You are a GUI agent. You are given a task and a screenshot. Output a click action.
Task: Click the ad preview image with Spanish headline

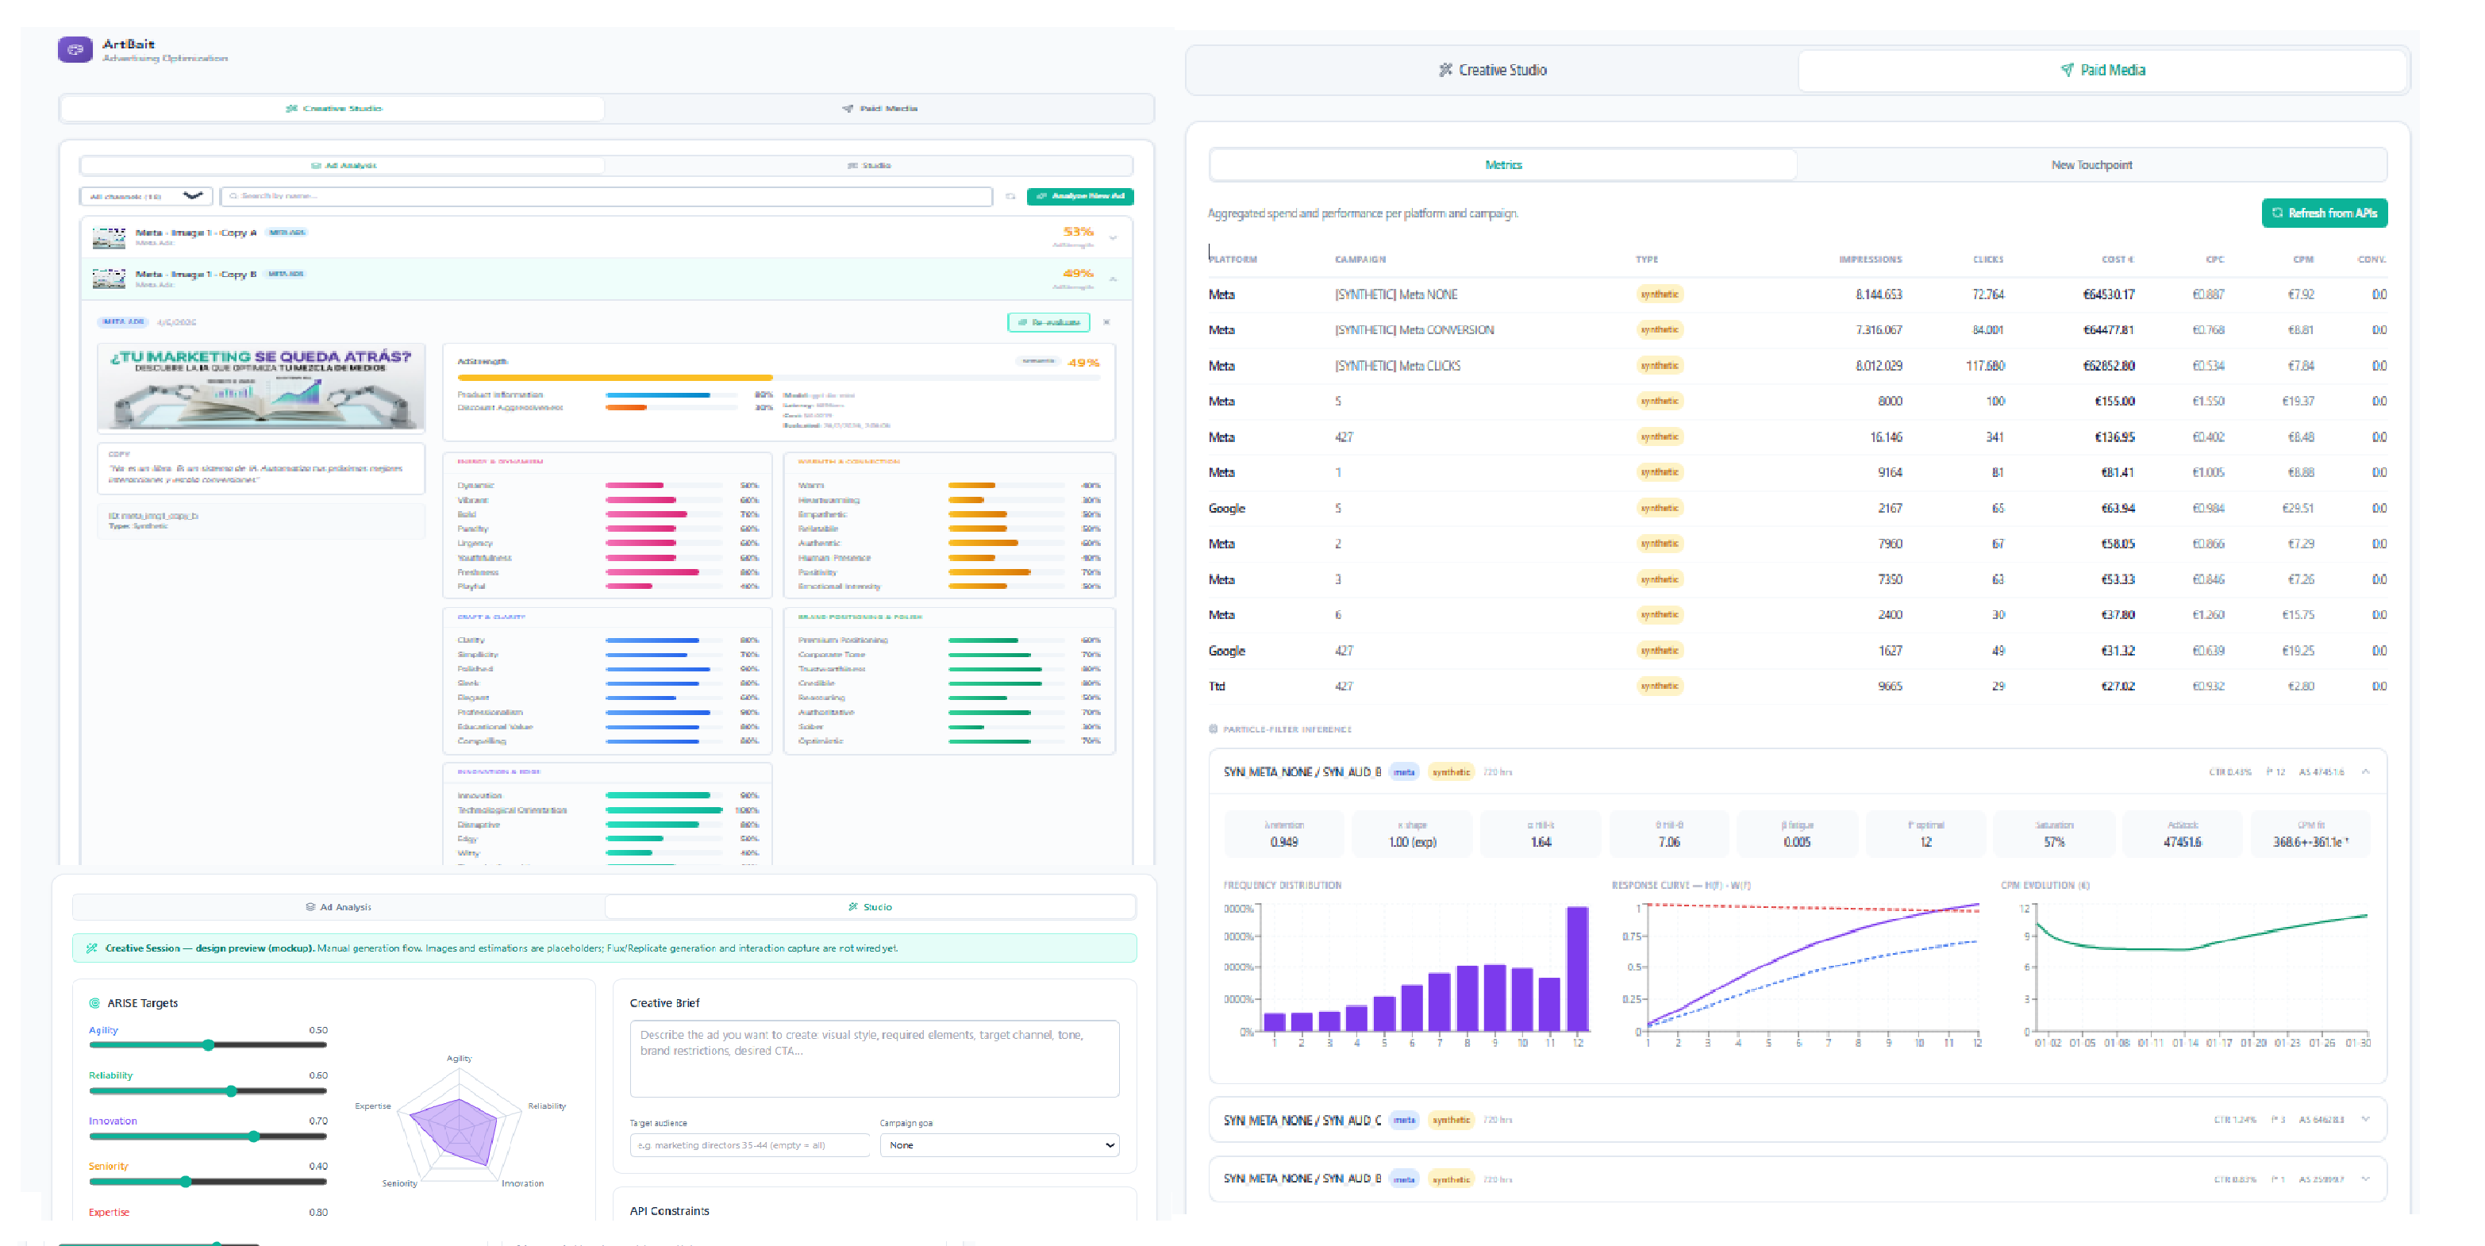261,387
